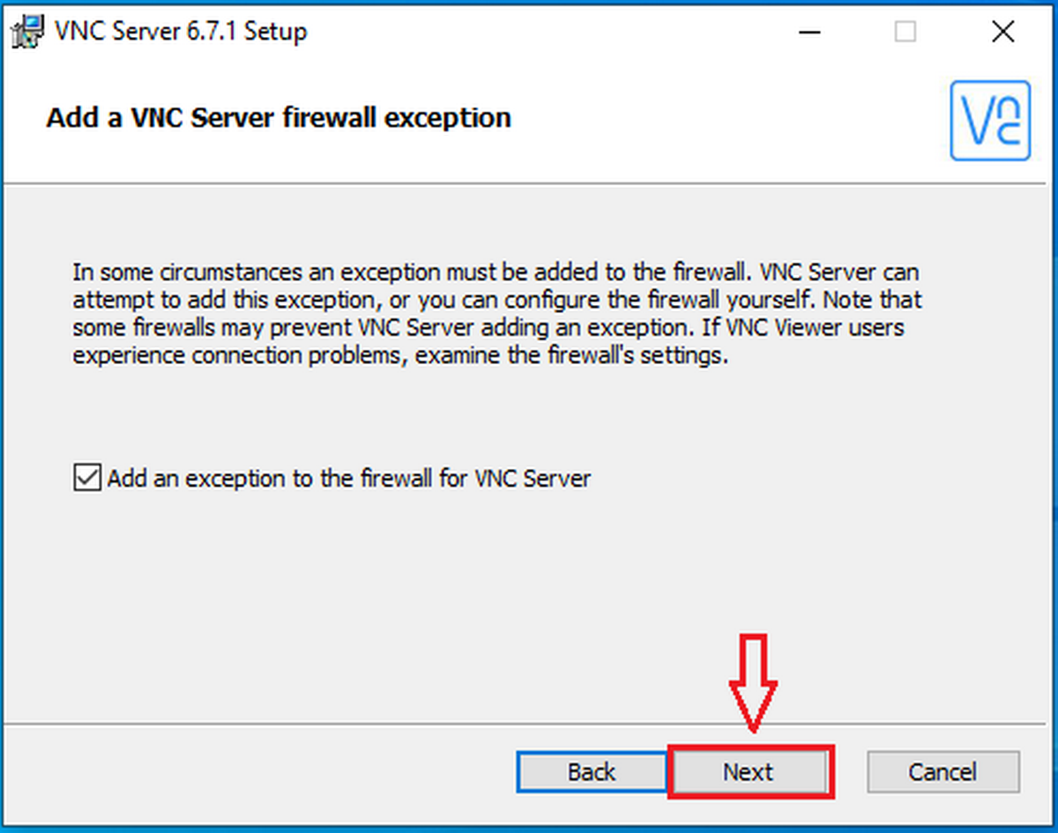Uncheck the firewall exception for VNC Server
The width and height of the screenshot is (1058, 833).
[86, 478]
